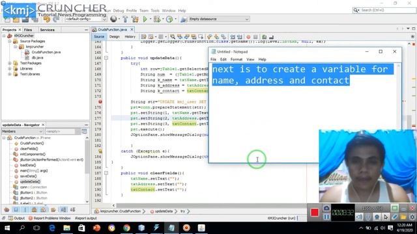This screenshot has height=234, width=417.
Task: Click the recorder camera snapshot icon
Action: [x=326, y=208]
